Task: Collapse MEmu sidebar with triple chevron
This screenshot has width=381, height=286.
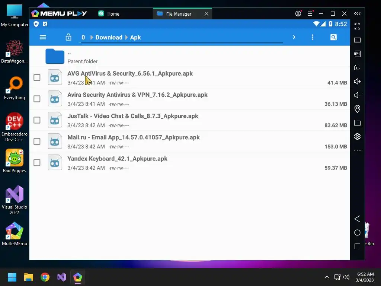Action: (x=357, y=14)
